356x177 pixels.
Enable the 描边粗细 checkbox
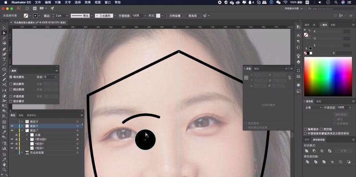click(11, 89)
